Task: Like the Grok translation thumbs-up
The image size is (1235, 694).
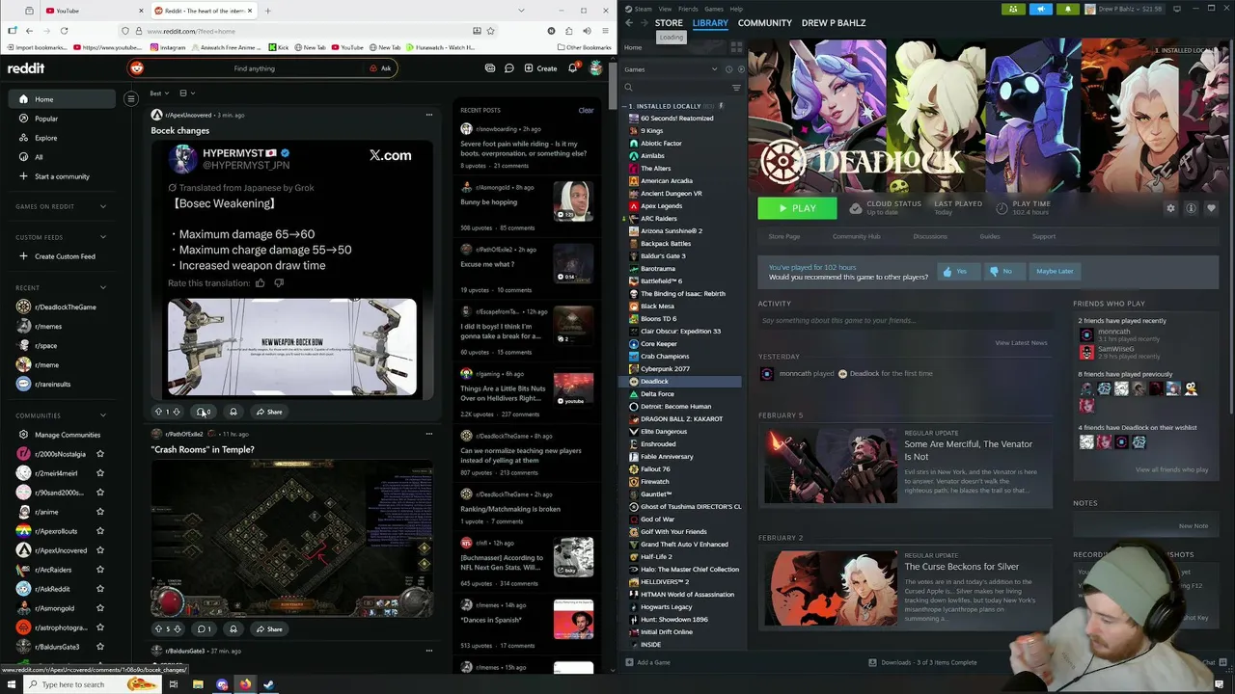Action: [260, 282]
